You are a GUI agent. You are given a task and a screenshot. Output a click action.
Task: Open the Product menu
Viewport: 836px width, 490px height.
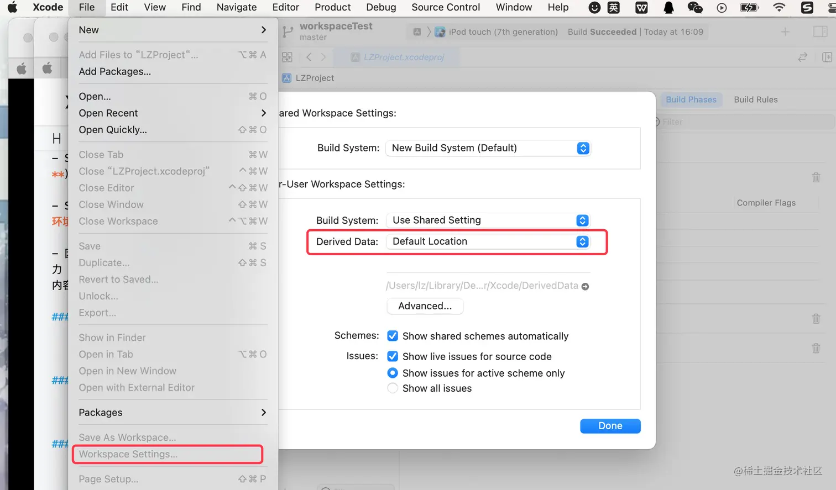click(333, 7)
